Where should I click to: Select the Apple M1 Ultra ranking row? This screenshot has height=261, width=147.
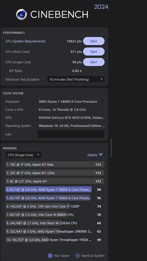click(55, 173)
